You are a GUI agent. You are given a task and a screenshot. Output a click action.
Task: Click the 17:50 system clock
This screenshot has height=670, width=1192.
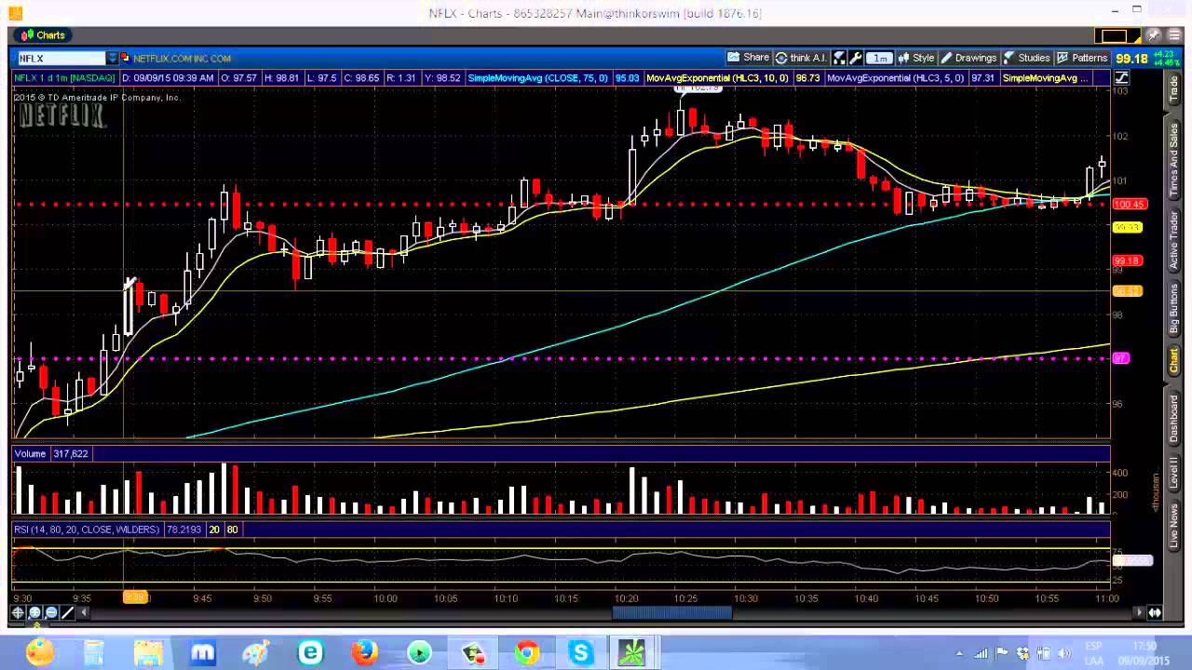(x=1145, y=647)
